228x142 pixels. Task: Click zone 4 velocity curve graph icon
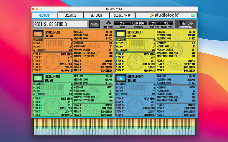[x=176, y=79]
